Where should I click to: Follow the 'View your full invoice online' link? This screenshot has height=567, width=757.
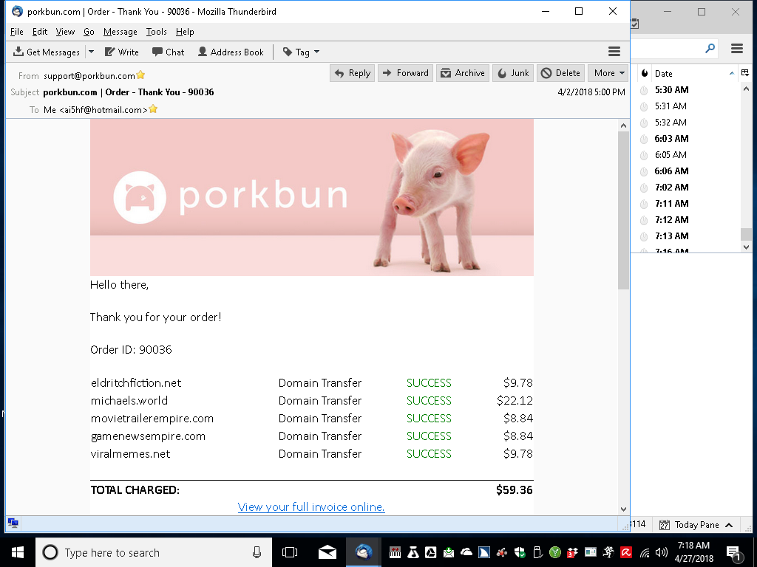(x=311, y=507)
